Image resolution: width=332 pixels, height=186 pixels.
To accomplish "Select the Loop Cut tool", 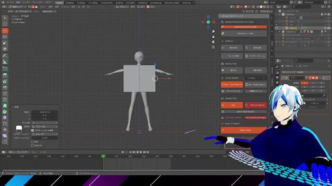I will click(5, 94).
